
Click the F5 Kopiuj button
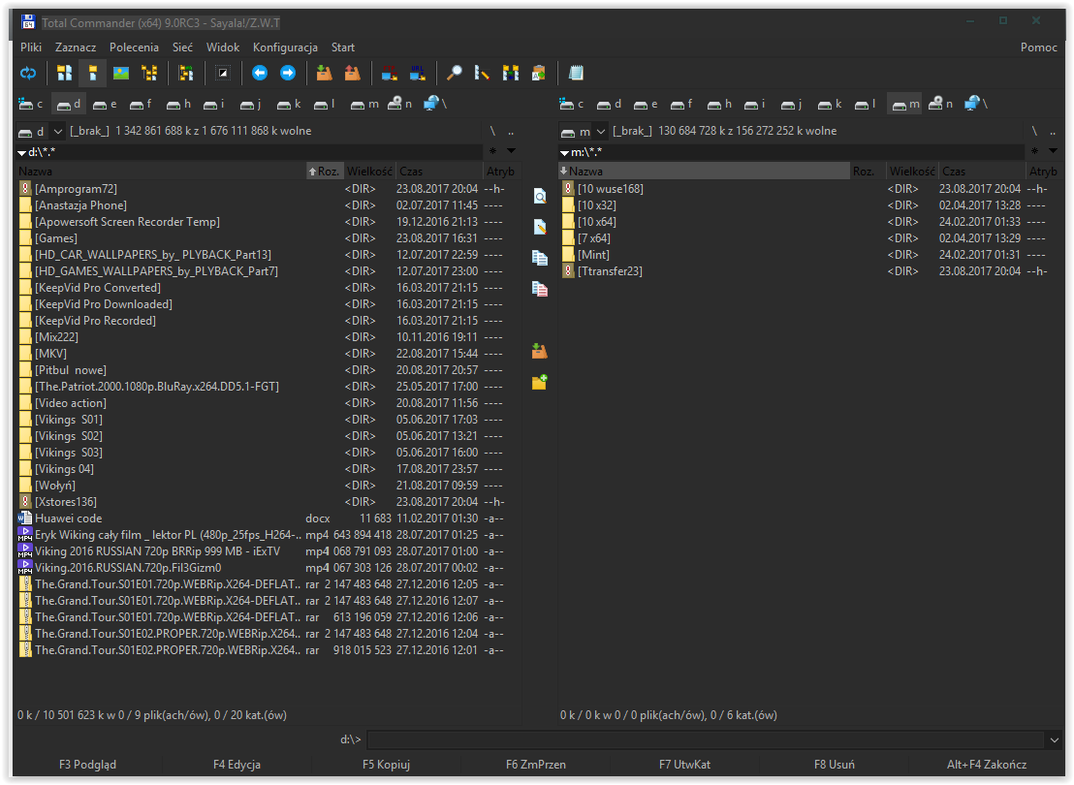pyautogui.click(x=387, y=765)
